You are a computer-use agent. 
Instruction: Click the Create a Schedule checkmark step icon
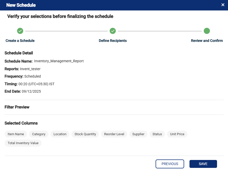[x=20, y=31]
